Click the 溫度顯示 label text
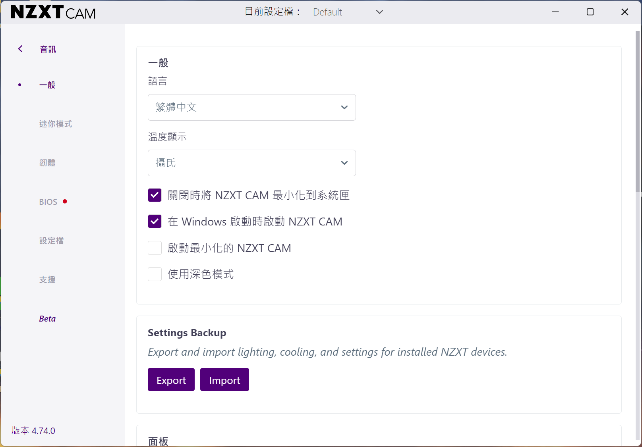This screenshot has height=447, width=642. click(x=167, y=137)
